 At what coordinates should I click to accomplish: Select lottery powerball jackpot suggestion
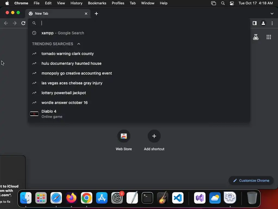click(x=139, y=93)
